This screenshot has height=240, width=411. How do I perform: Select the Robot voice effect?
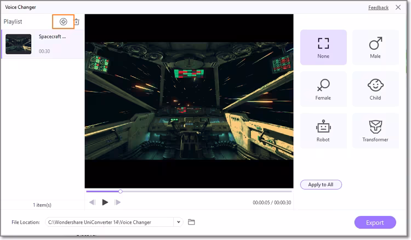[323, 131]
